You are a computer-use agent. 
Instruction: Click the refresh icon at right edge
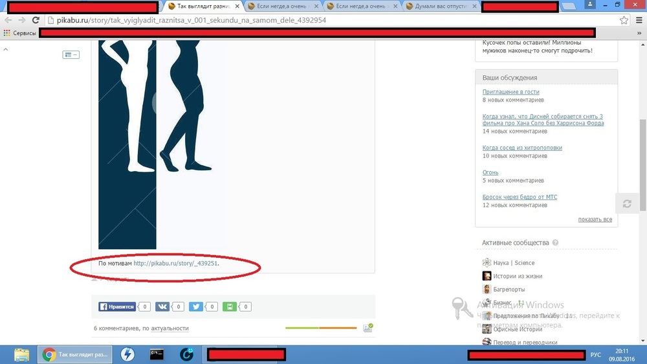click(x=626, y=203)
